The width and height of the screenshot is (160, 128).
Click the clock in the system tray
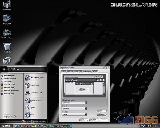[x=155, y=126]
